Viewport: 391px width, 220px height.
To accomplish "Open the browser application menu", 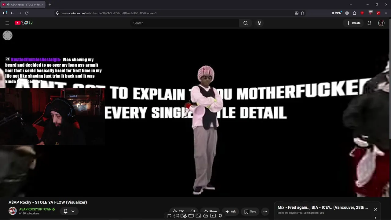I will click(386, 13).
